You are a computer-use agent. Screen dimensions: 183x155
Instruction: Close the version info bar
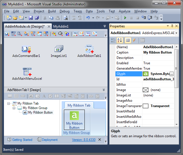click(100, 139)
